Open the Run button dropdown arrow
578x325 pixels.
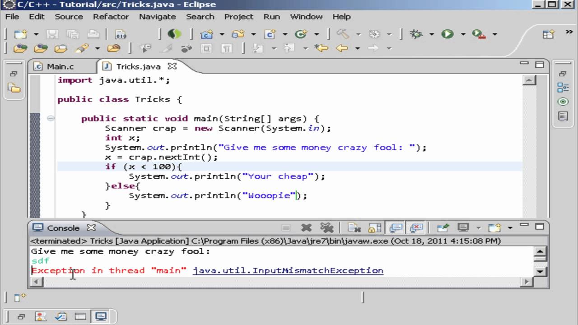(463, 34)
